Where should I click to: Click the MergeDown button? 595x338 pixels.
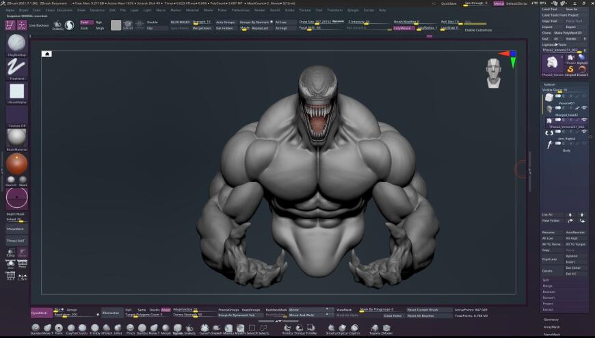(202, 28)
